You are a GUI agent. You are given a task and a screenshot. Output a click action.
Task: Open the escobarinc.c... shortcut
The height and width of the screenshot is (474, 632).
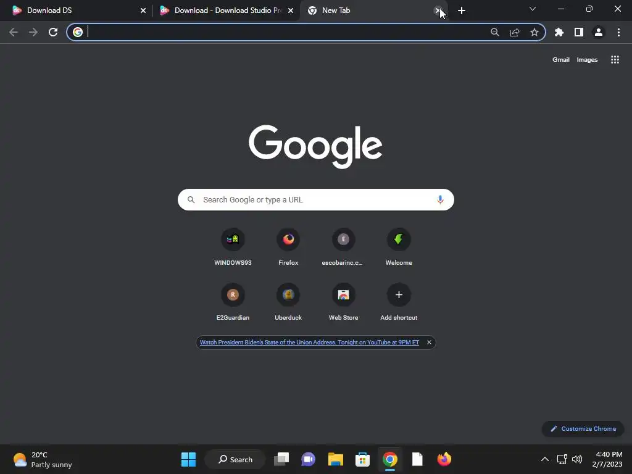tap(343, 246)
